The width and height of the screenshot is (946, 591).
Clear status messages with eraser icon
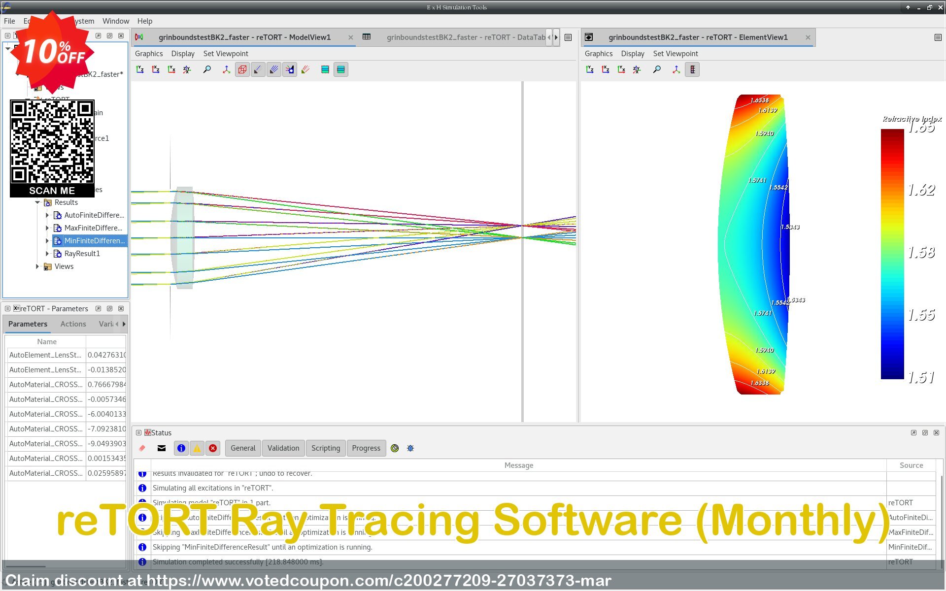142,448
